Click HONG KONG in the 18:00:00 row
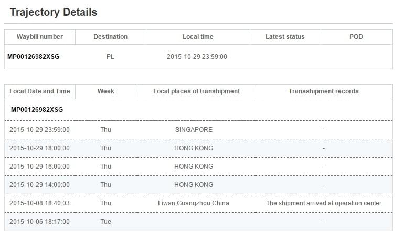Viewport: 403px width, 239px height. 194,148
